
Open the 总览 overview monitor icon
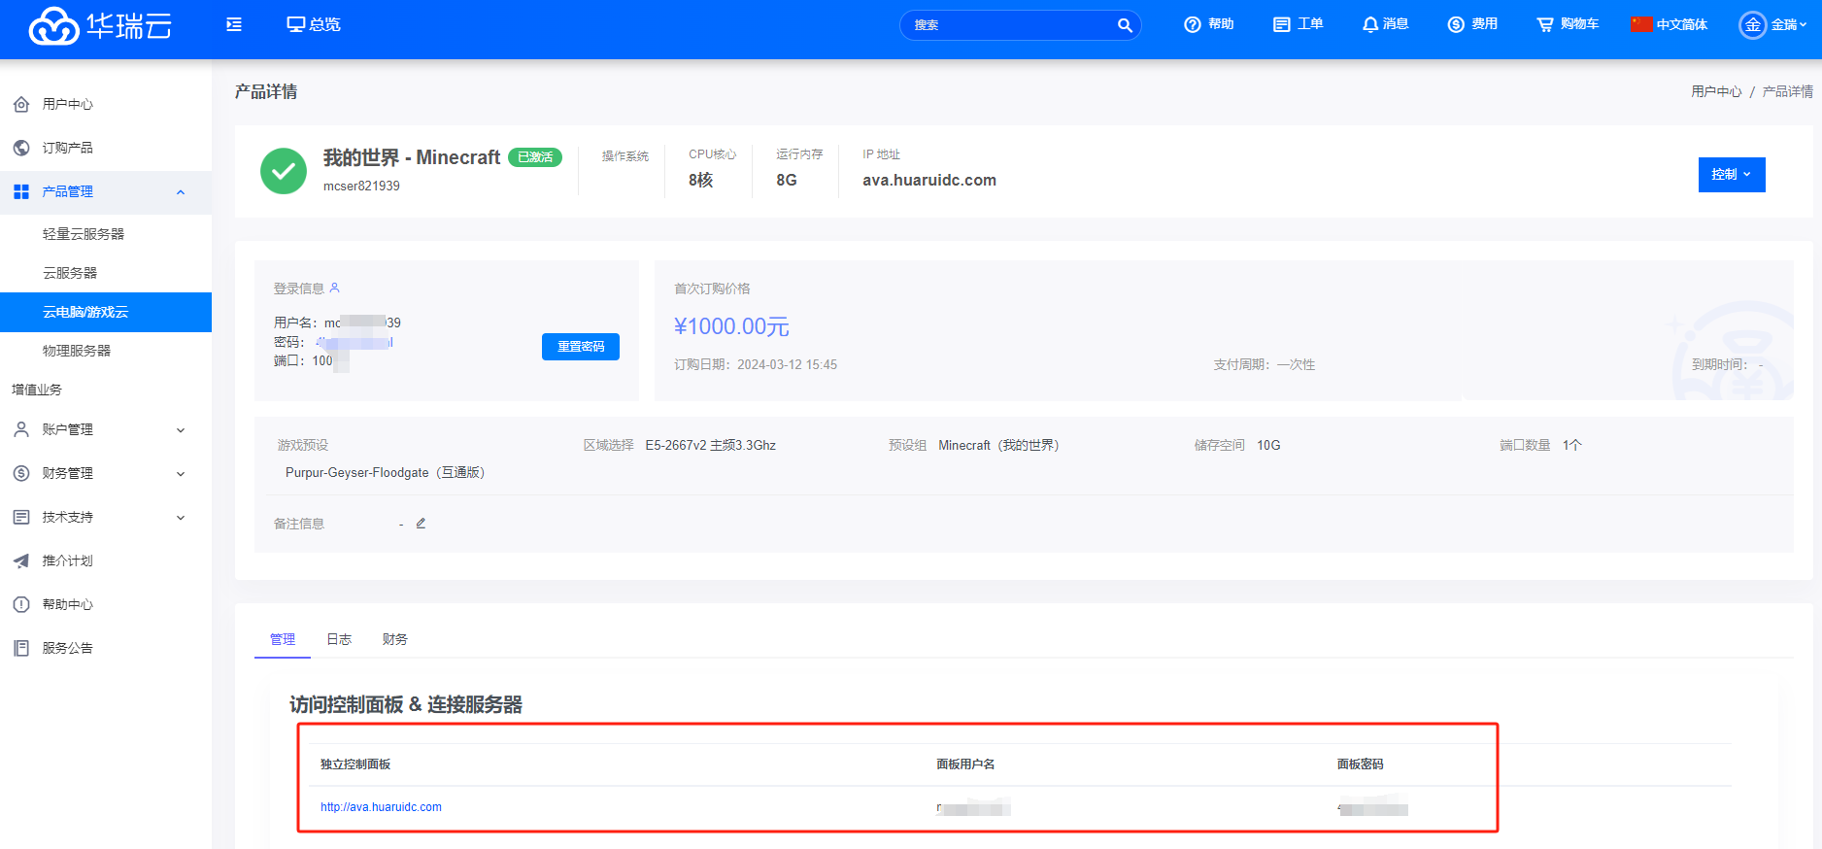(296, 24)
